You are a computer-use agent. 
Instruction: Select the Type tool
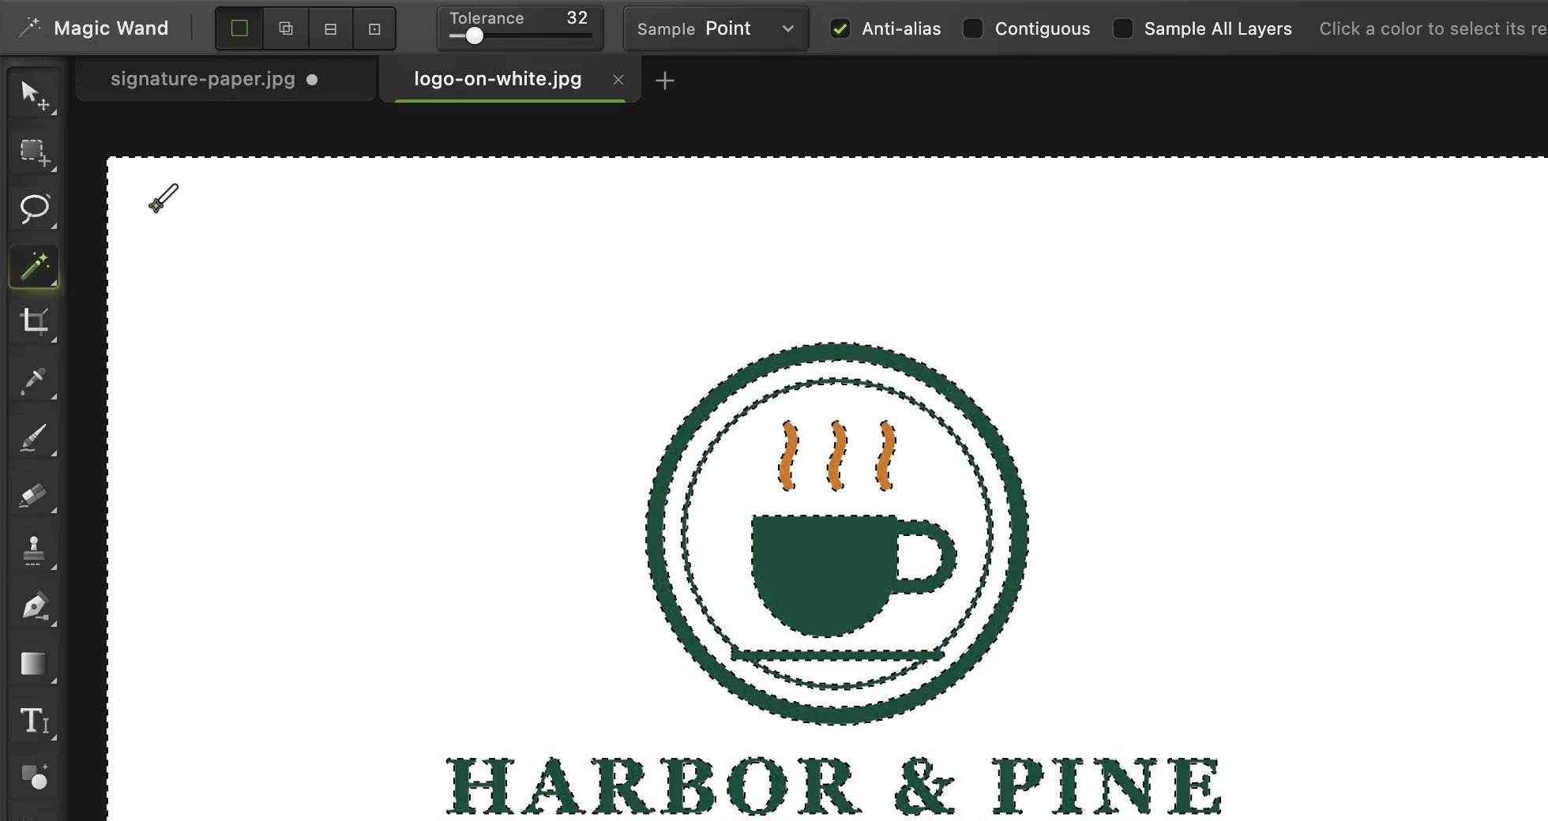click(34, 721)
